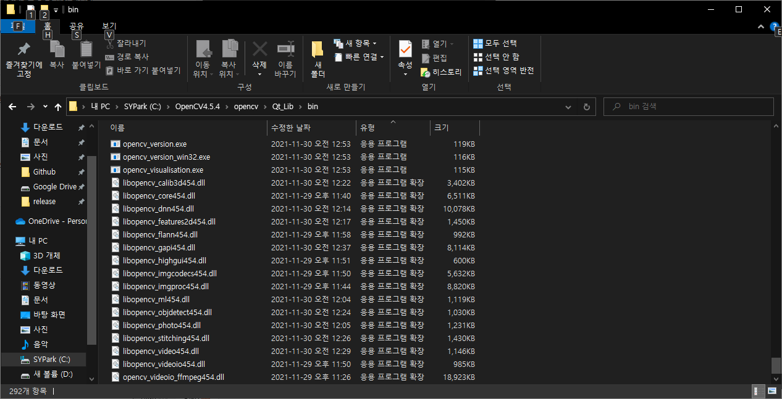Screen dimensions: 782x399
Task: Open the 이동 위치 (Move to) dropdown
Action: pos(203,59)
